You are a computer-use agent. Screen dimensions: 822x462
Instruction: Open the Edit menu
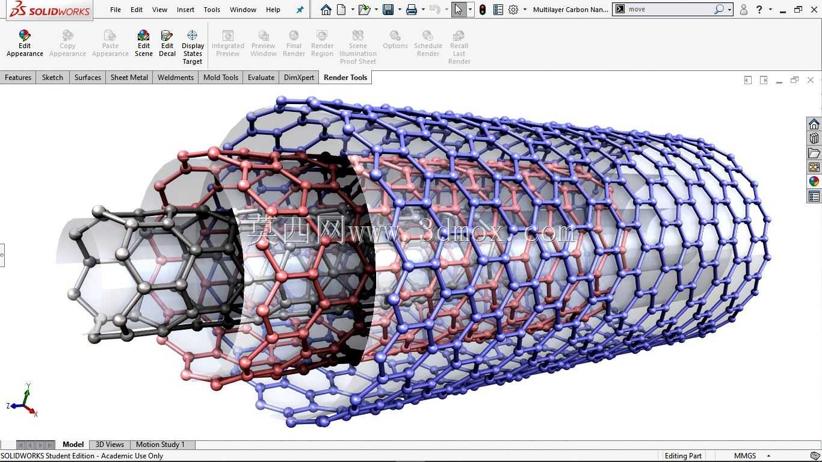click(x=137, y=10)
